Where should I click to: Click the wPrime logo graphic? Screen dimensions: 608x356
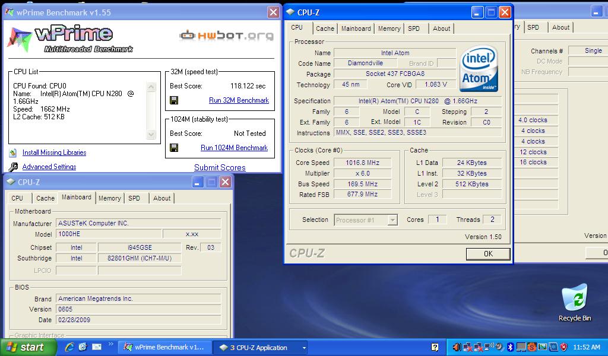70,39
